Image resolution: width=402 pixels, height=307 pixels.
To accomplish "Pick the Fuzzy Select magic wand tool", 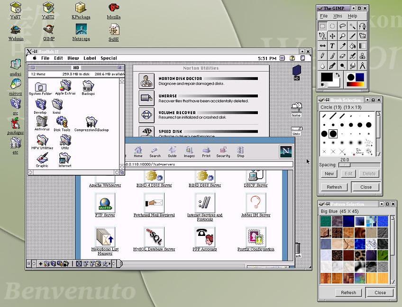I will 352,26.
